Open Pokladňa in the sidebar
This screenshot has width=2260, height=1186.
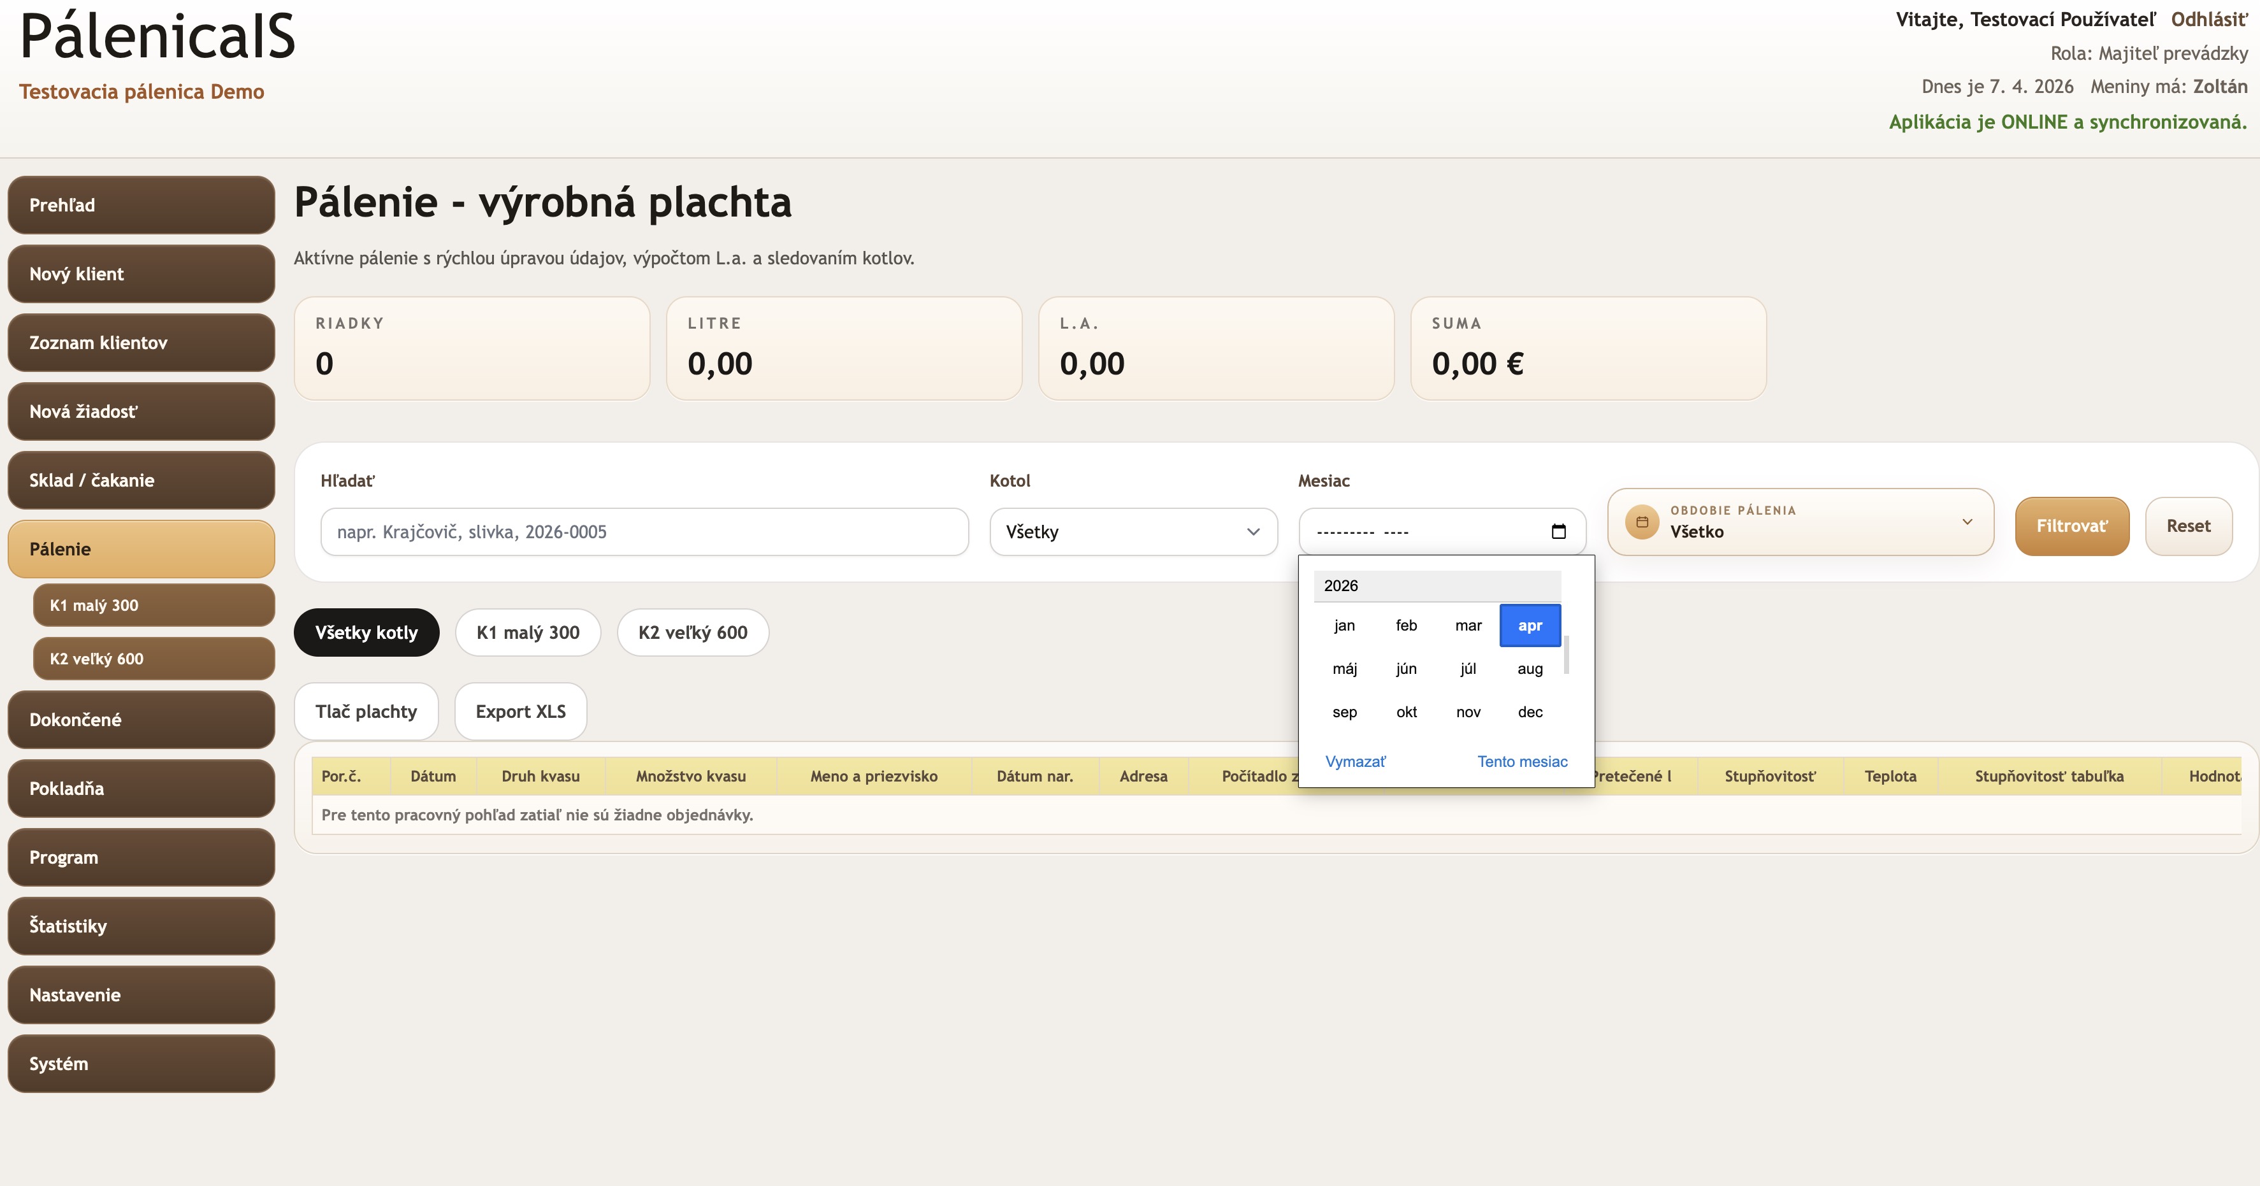[x=141, y=788]
